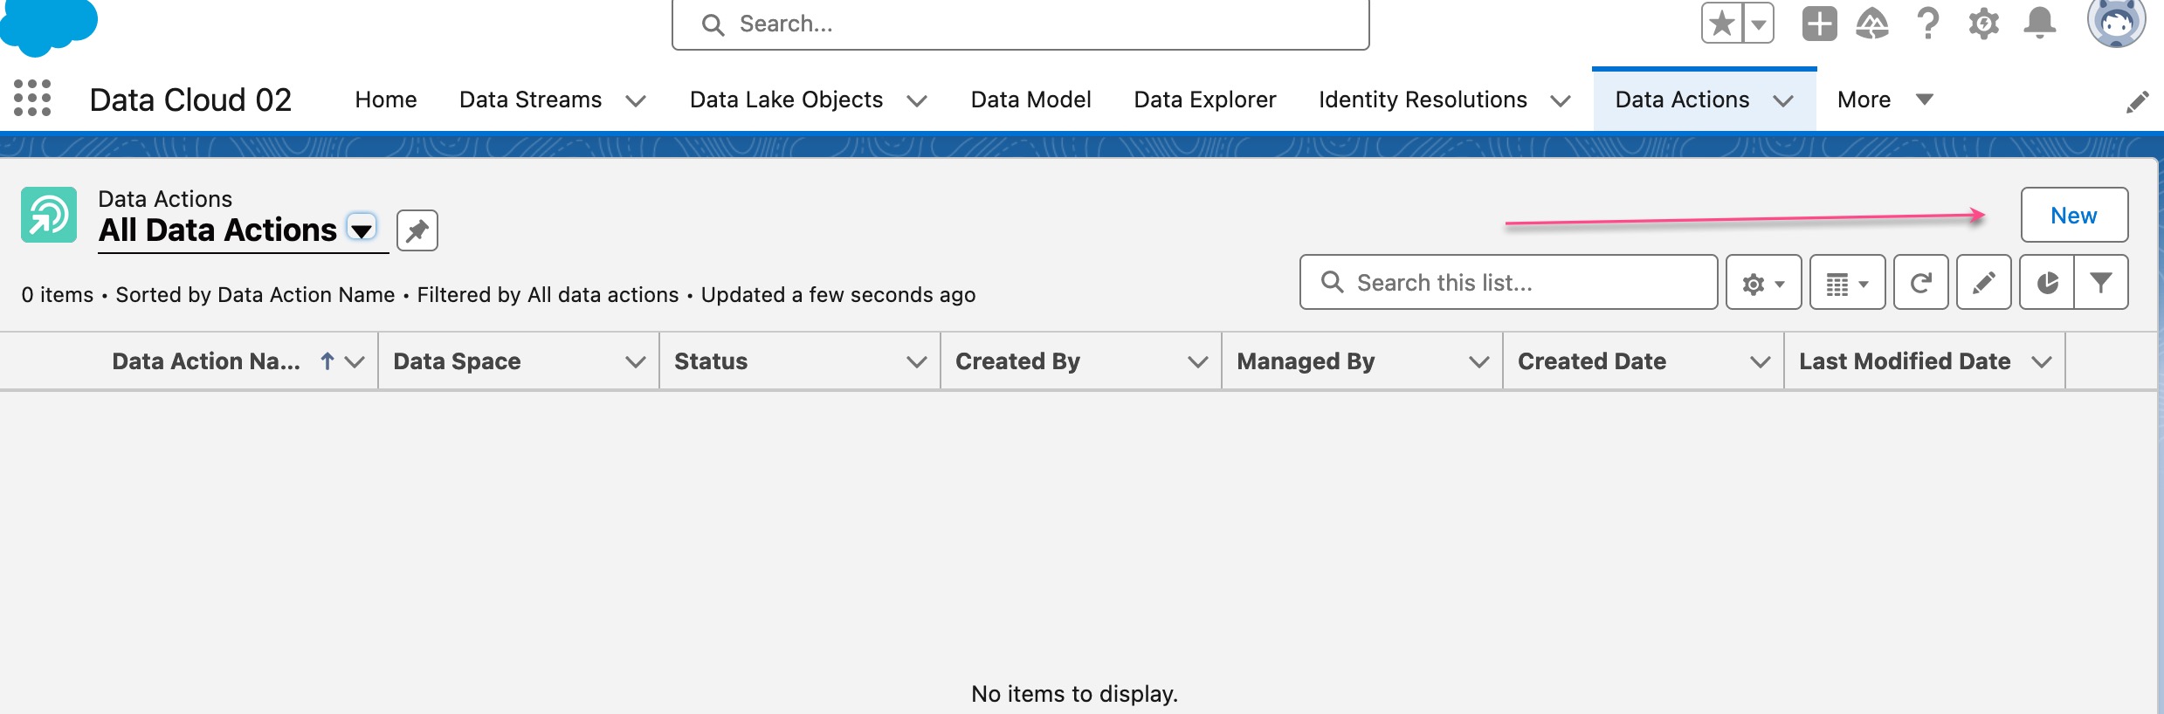Click the New button
The width and height of the screenshot is (2164, 714).
coord(2074,215)
